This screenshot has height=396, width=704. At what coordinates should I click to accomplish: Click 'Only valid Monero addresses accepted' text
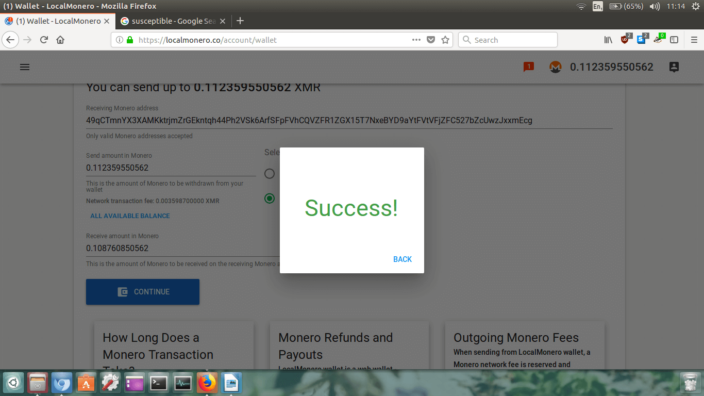(x=139, y=136)
